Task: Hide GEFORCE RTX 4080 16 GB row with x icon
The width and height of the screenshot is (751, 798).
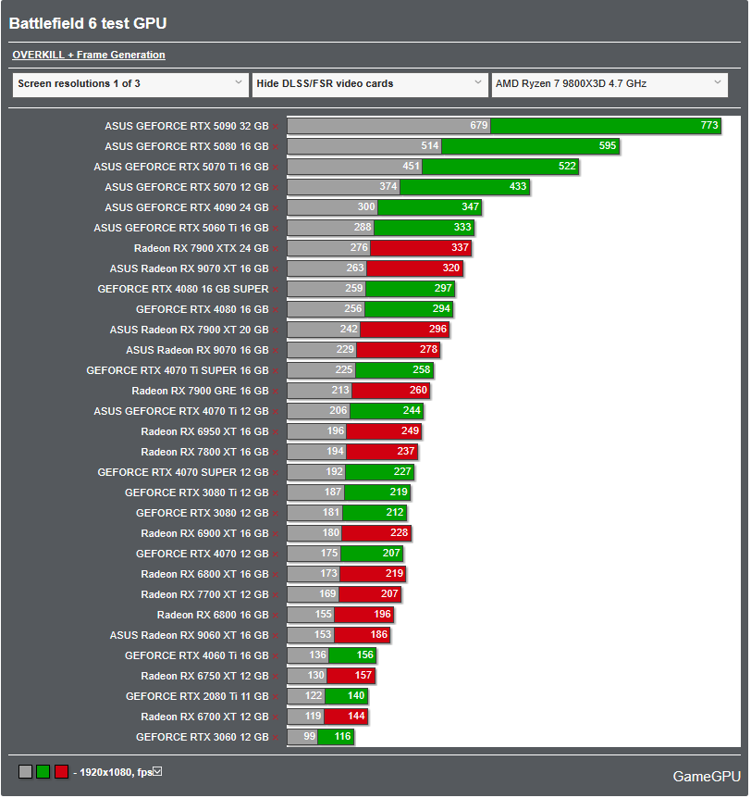Action: (x=275, y=310)
